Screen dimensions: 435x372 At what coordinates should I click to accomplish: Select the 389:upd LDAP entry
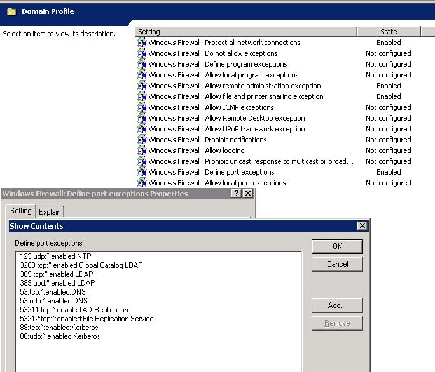(x=57, y=282)
